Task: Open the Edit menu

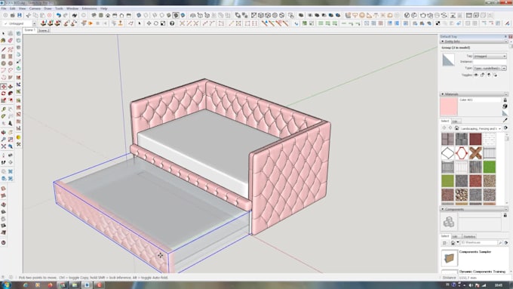Action: (12, 8)
